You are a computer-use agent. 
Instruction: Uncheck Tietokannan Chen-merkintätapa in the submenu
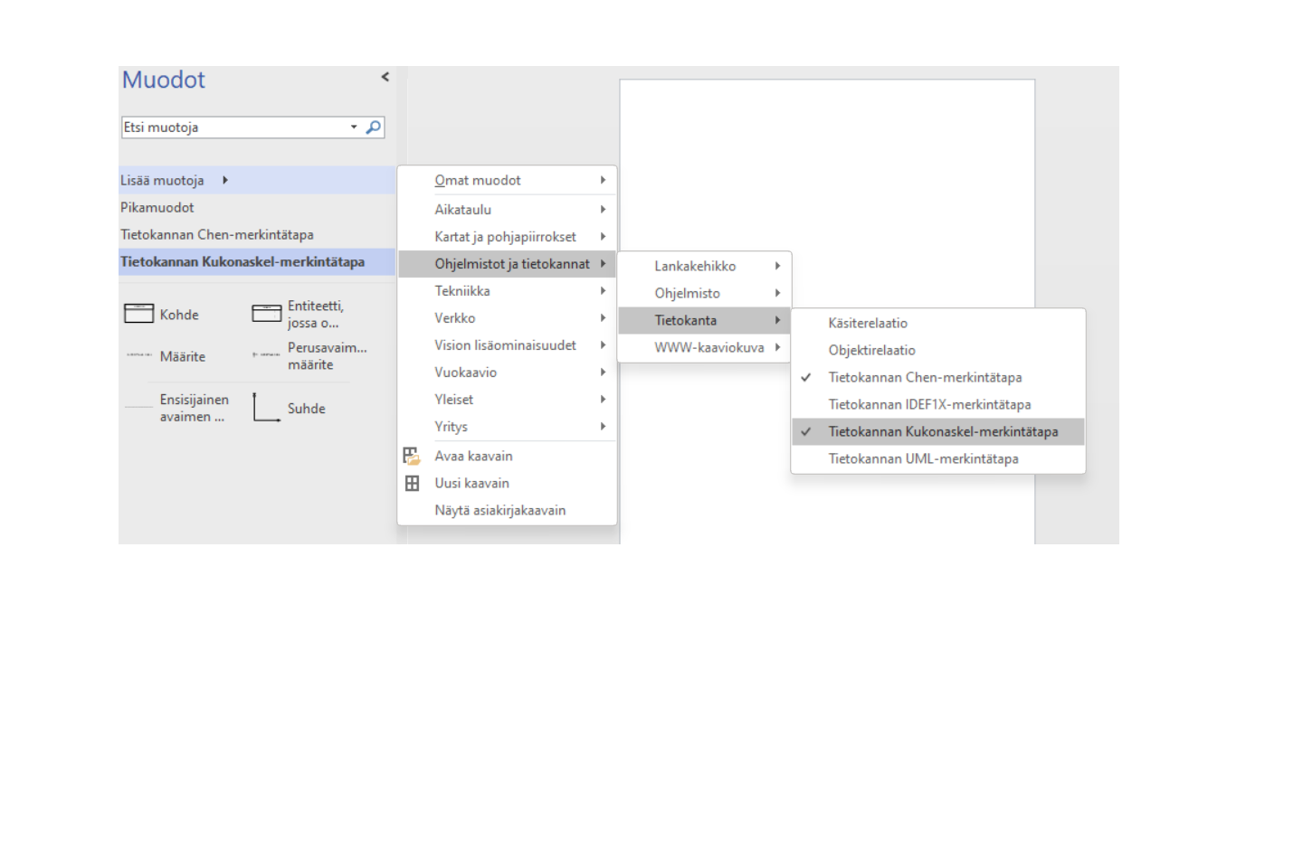point(925,377)
